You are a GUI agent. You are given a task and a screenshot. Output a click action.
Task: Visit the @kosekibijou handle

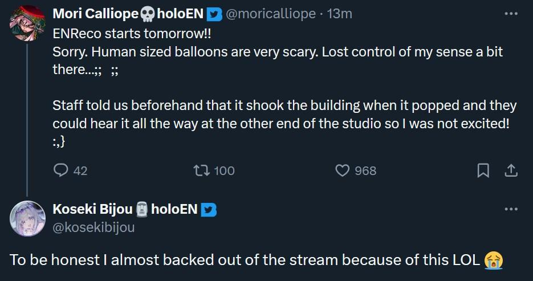pos(93,227)
